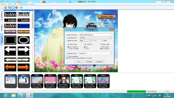Click Cancelar in the Propiedades dialog
The width and height of the screenshot is (174, 98).
89,62
